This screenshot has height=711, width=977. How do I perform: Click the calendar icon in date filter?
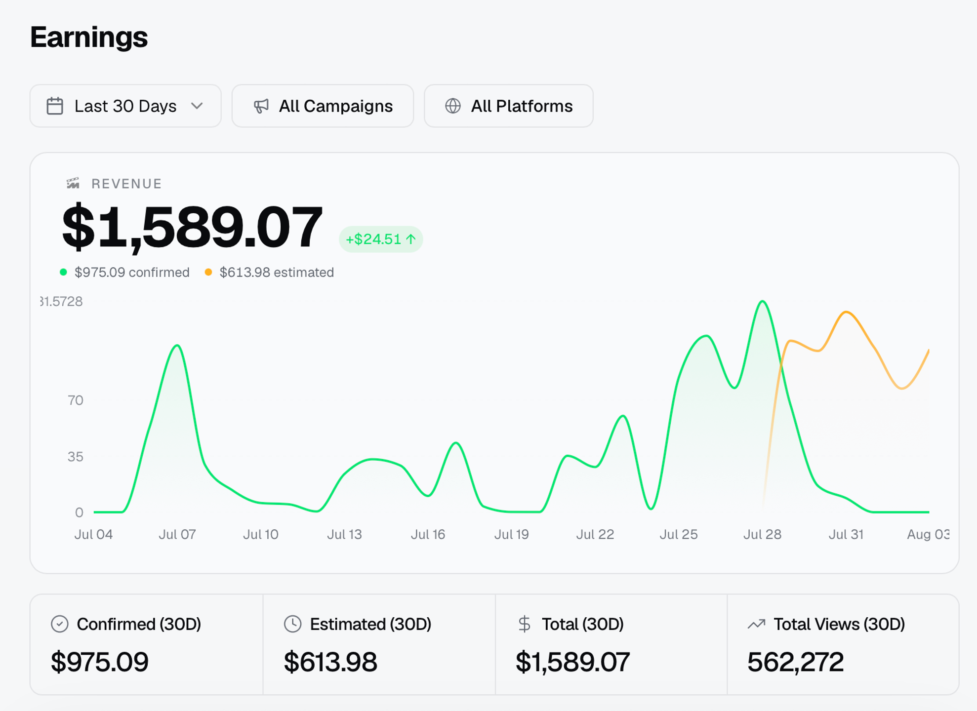coord(55,106)
